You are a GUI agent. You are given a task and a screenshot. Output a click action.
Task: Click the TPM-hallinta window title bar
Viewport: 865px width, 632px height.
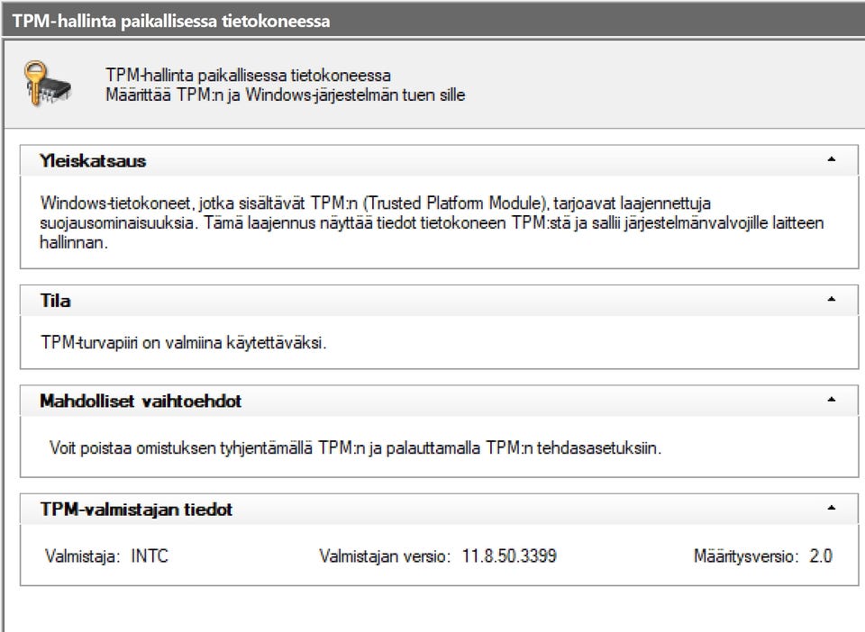pos(171,21)
